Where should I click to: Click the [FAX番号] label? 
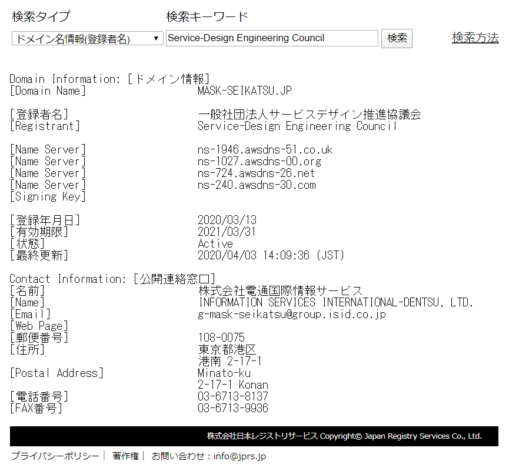click(36, 408)
